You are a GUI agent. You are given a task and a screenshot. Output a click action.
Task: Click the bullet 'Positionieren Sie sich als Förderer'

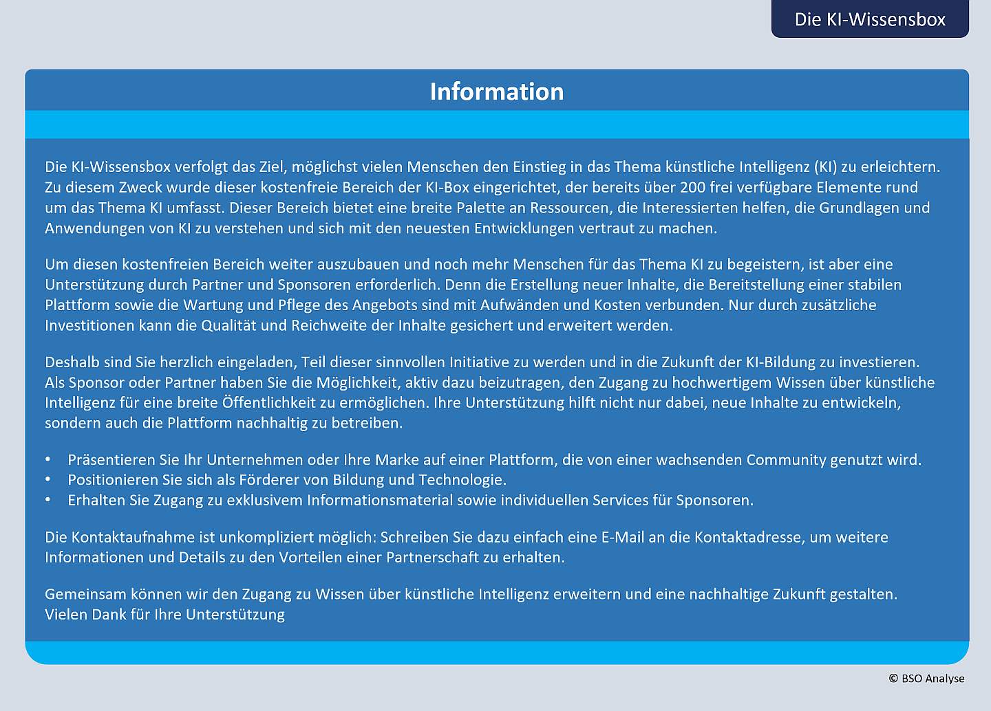click(287, 480)
